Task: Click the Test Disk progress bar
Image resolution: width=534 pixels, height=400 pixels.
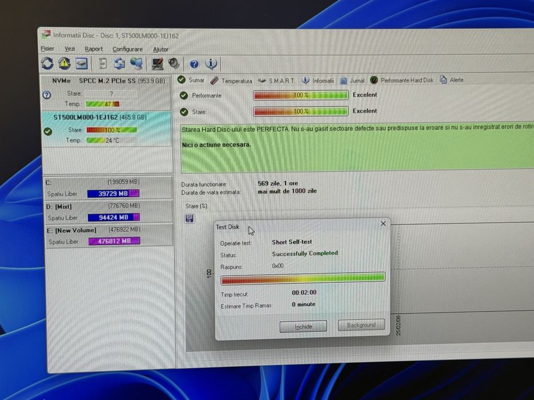Action: pos(303,279)
